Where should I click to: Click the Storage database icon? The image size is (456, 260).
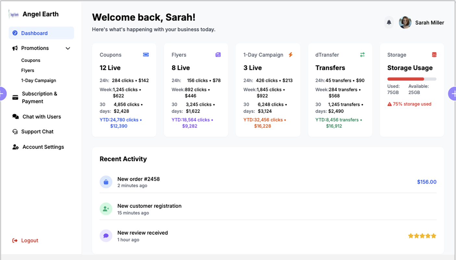pyautogui.click(x=434, y=55)
